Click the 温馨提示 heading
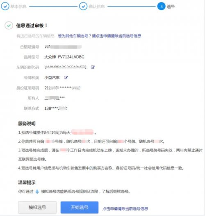 coord(27,183)
